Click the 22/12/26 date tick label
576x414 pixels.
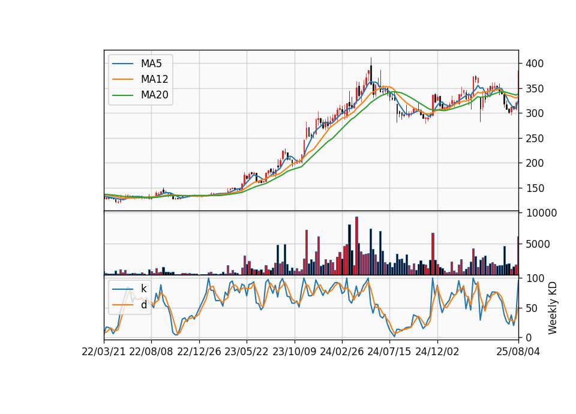coord(199,352)
